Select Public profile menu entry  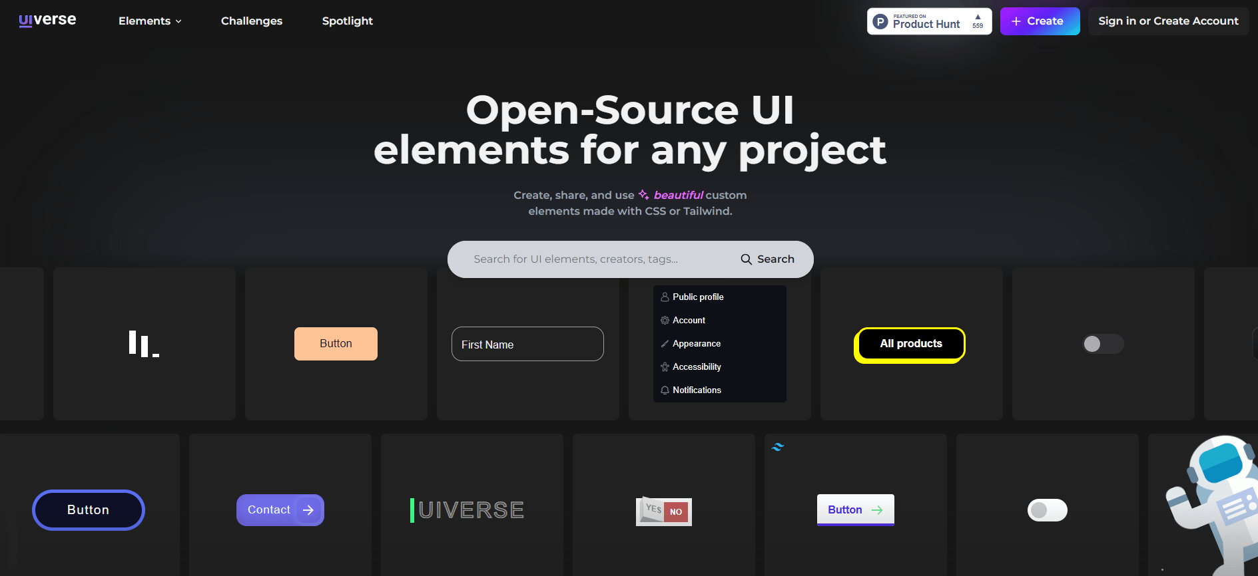click(719, 297)
